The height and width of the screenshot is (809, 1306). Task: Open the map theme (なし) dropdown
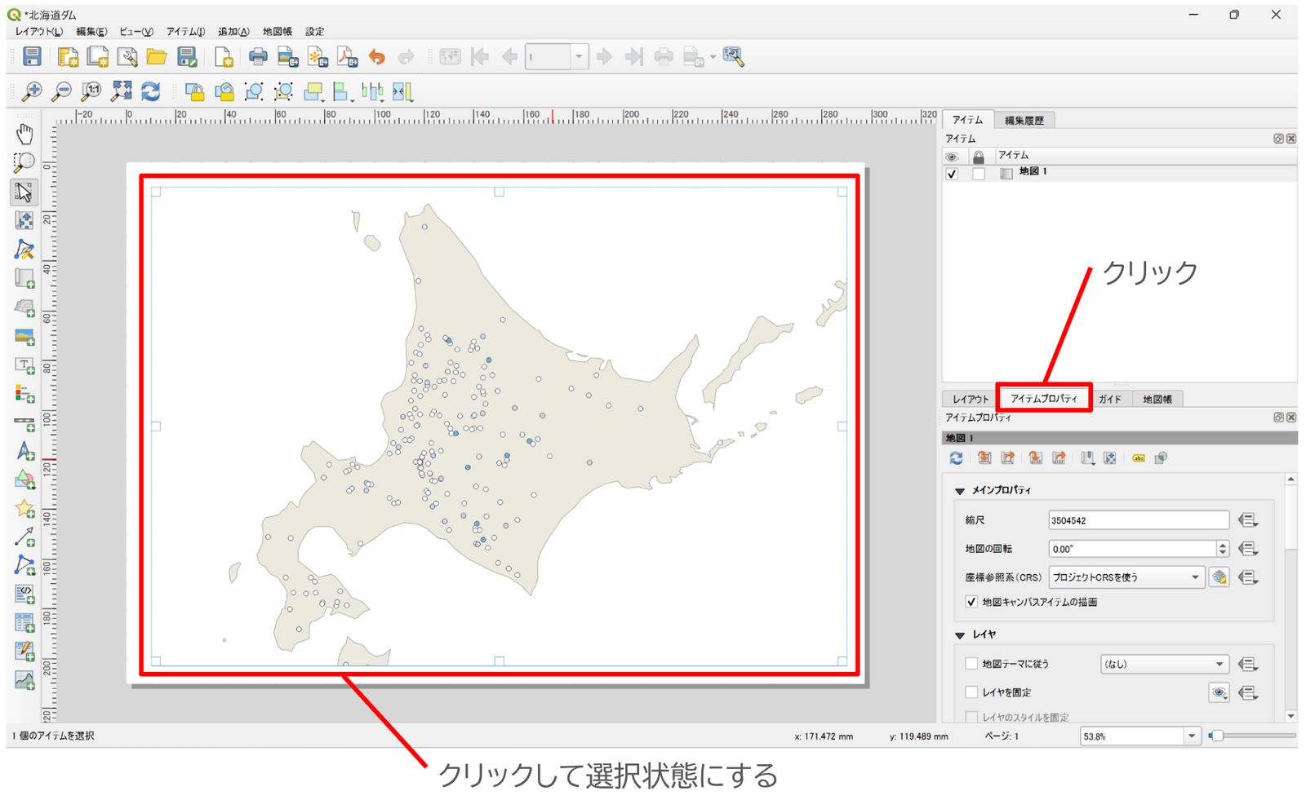1164,664
